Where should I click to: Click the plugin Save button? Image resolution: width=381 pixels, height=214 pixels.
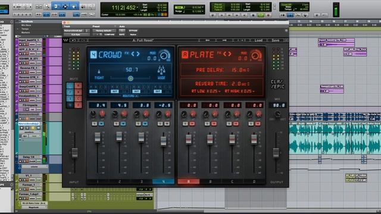click(x=275, y=40)
